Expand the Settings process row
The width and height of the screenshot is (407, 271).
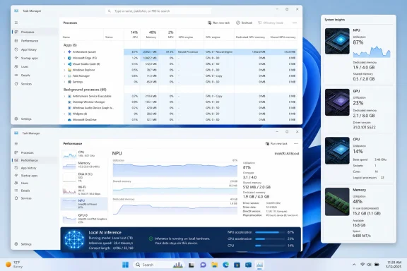[x=64, y=82]
